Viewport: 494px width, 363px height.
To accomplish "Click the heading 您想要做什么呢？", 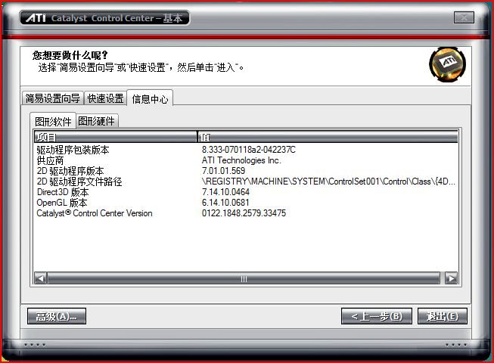I will click(x=70, y=55).
